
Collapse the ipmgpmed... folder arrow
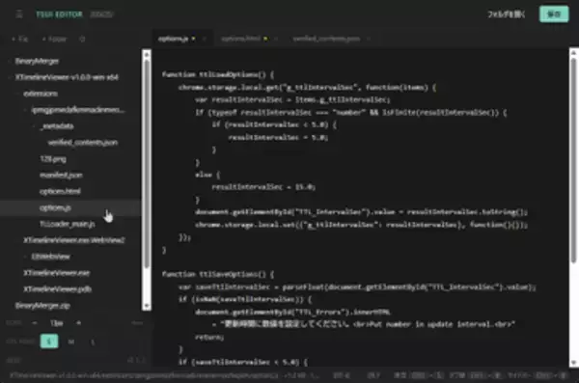point(26,110)
